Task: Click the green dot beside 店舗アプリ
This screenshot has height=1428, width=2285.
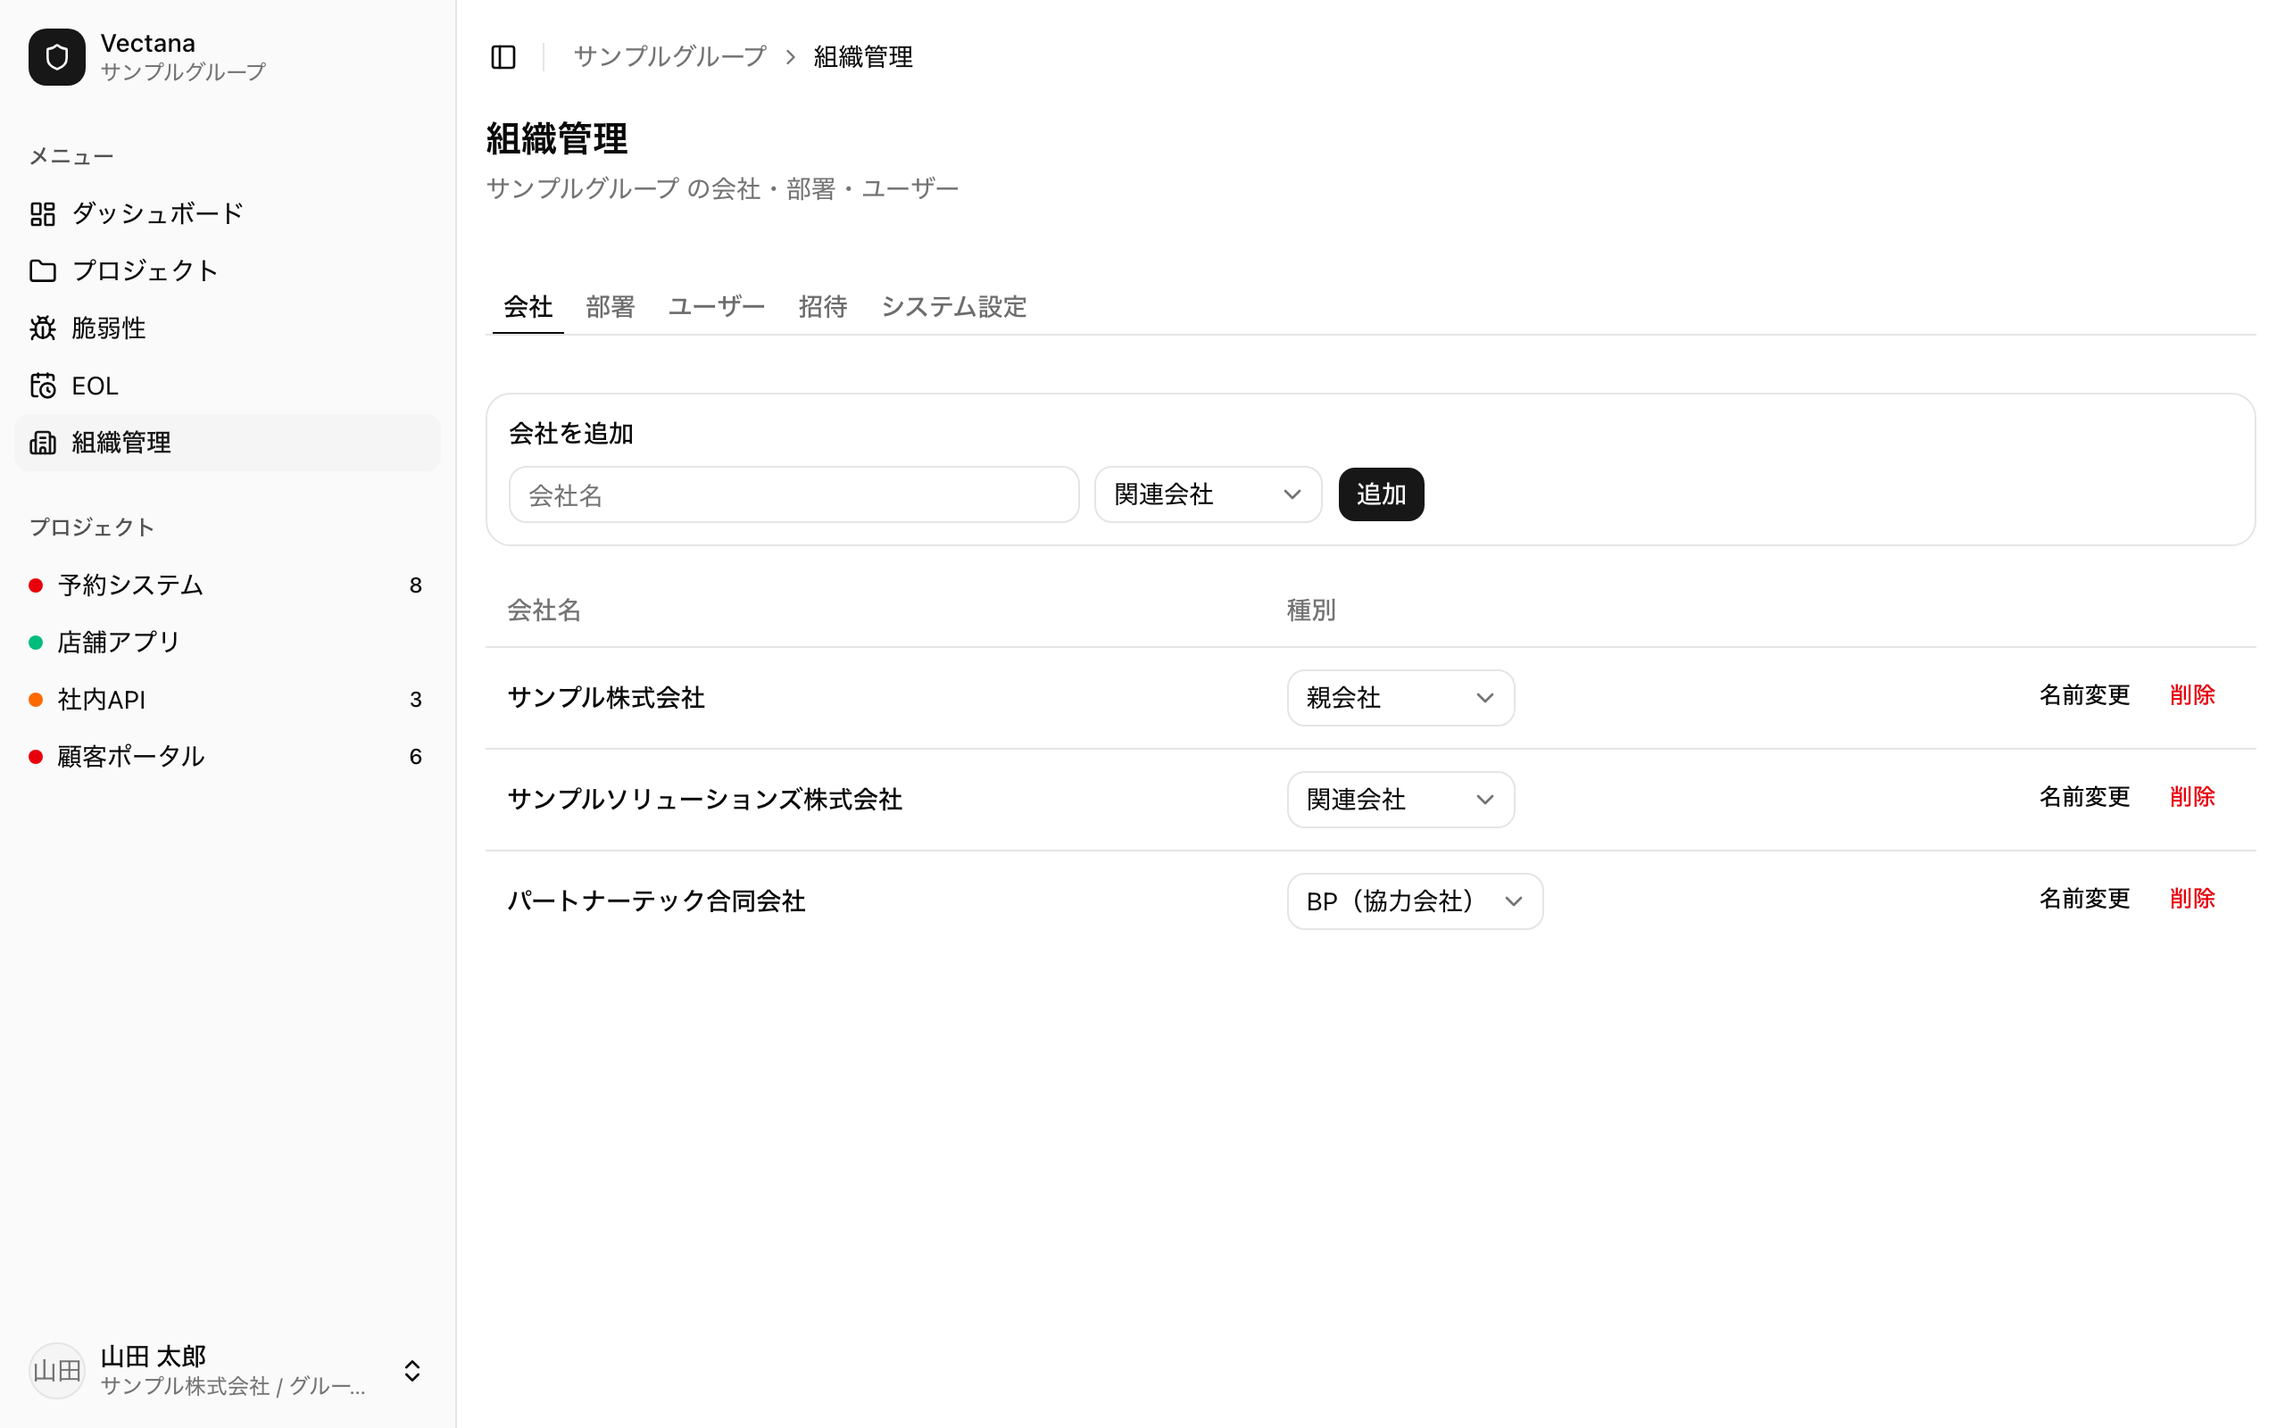Action: [36, 643]
